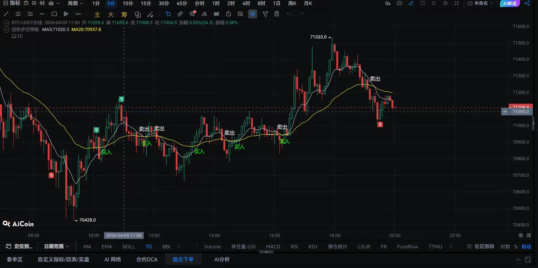Click the magnifier zoom-in tool
The width and height of the screenshot is (538, 268).
point(193,14)
